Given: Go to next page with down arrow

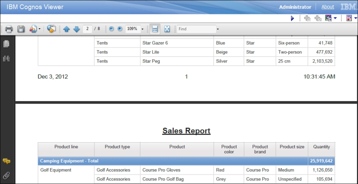Looking at the screenshot, I should pyautogui.click(x=76, y=29).
